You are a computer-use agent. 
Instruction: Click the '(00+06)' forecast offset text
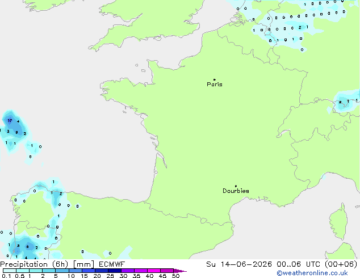(341, 264)
